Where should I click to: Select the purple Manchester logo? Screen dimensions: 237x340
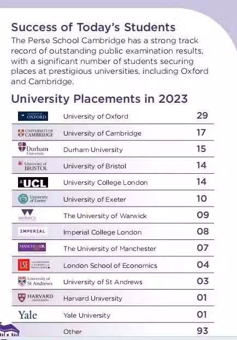(x=32, y=248)
